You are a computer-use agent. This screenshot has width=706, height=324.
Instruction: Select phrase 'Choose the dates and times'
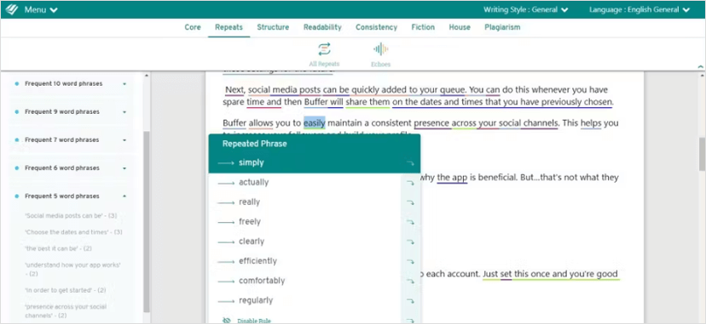(x=74, y=232)
